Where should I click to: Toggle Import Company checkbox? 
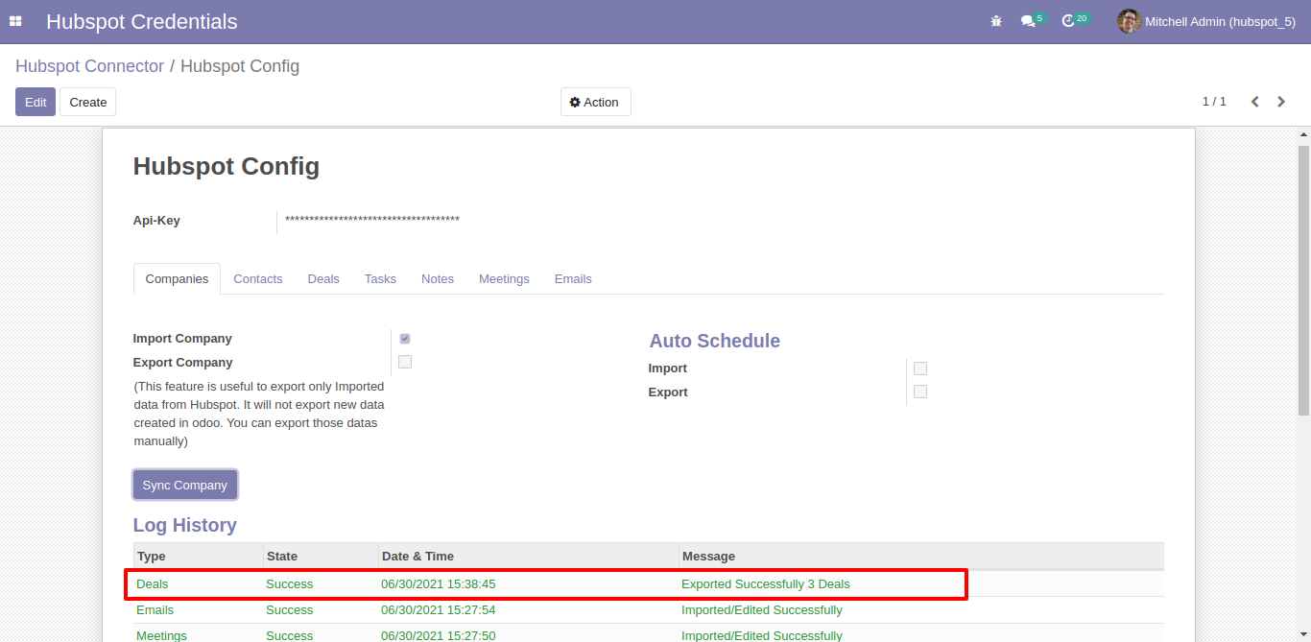pyautogui.click(x=405, y=339)
